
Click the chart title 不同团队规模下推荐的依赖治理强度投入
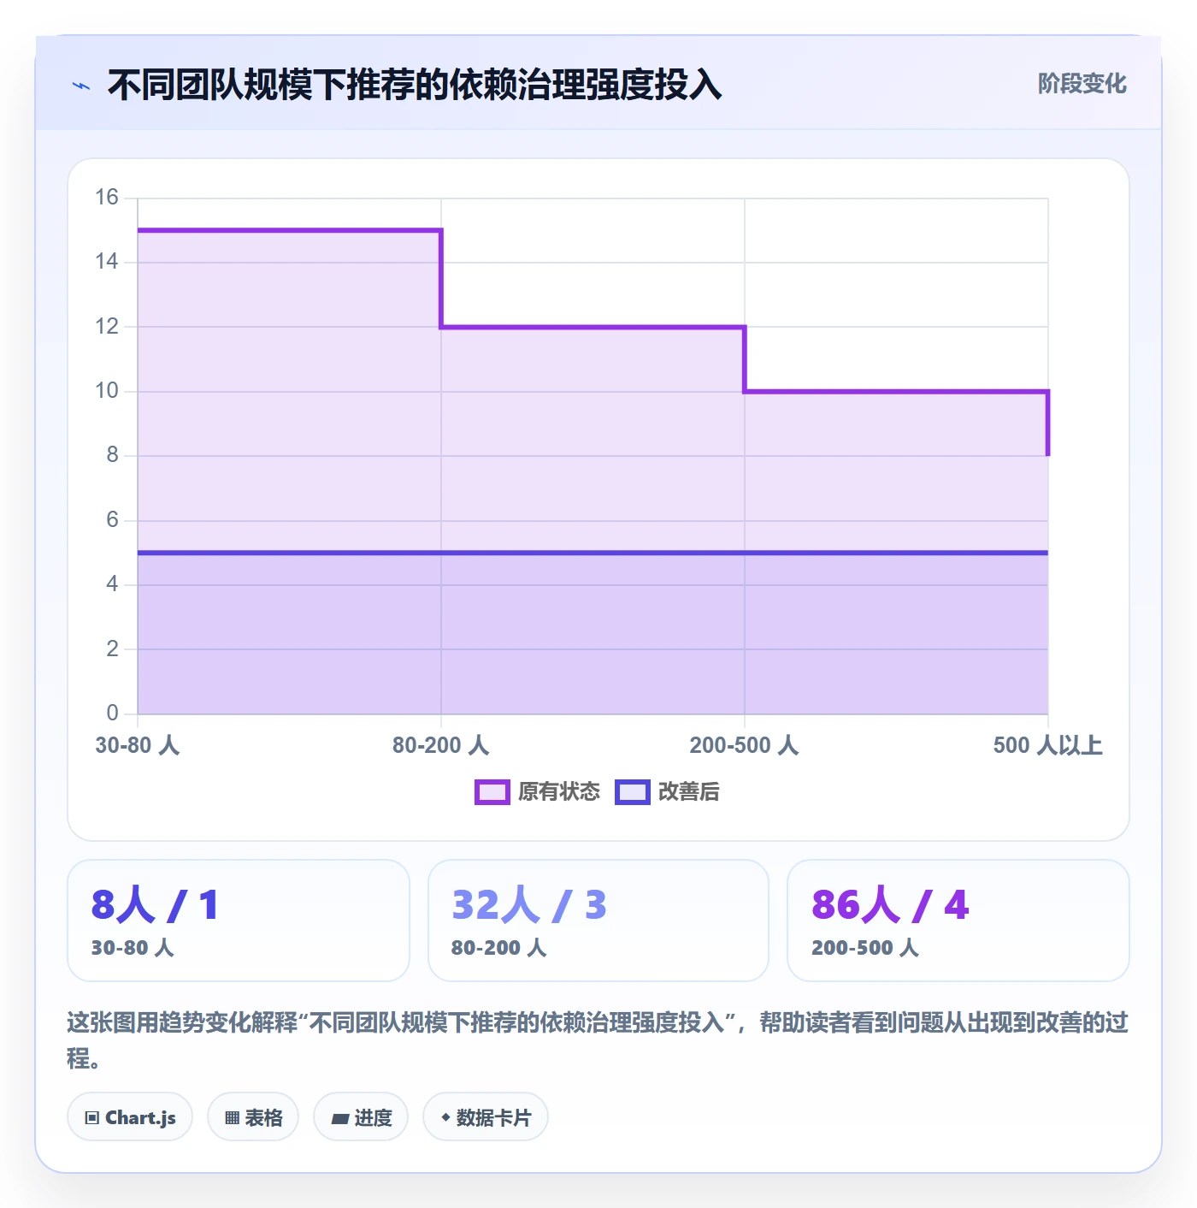pyautogui.click(x=415, y=86)
